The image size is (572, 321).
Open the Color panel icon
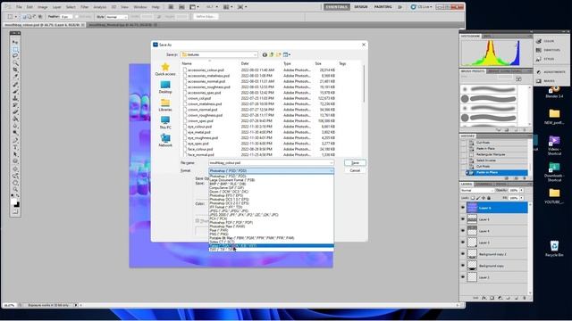[538, 41]
